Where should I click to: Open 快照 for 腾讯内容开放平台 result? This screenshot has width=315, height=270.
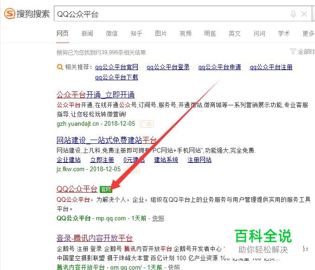pos(174,267)
